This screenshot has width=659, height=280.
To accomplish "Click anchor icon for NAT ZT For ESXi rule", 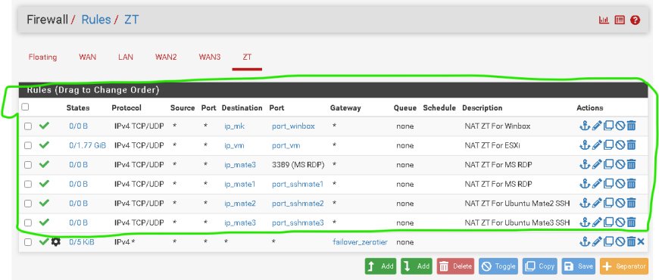I will tap(585, 145).
